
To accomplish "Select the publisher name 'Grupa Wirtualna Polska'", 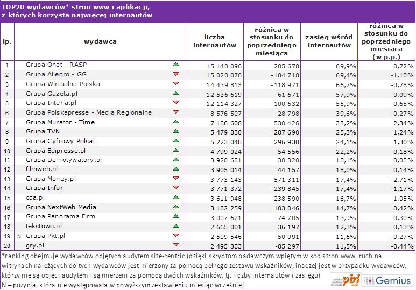I will pos(63,84).
